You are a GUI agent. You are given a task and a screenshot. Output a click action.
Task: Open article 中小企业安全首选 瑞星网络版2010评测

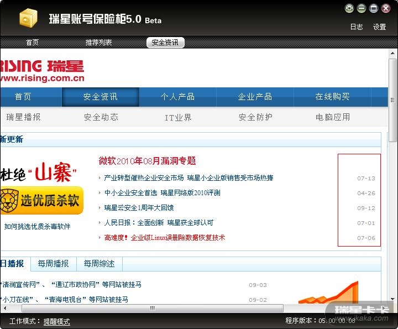pos(162,193)
